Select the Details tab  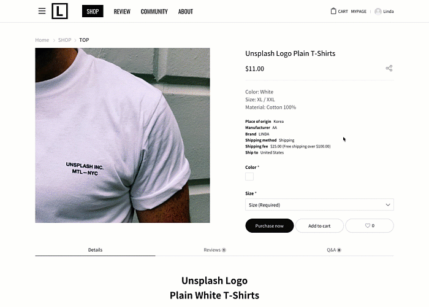95,250
